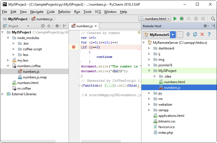Refresh the Remote Host file list

click(x=195, y=35)
